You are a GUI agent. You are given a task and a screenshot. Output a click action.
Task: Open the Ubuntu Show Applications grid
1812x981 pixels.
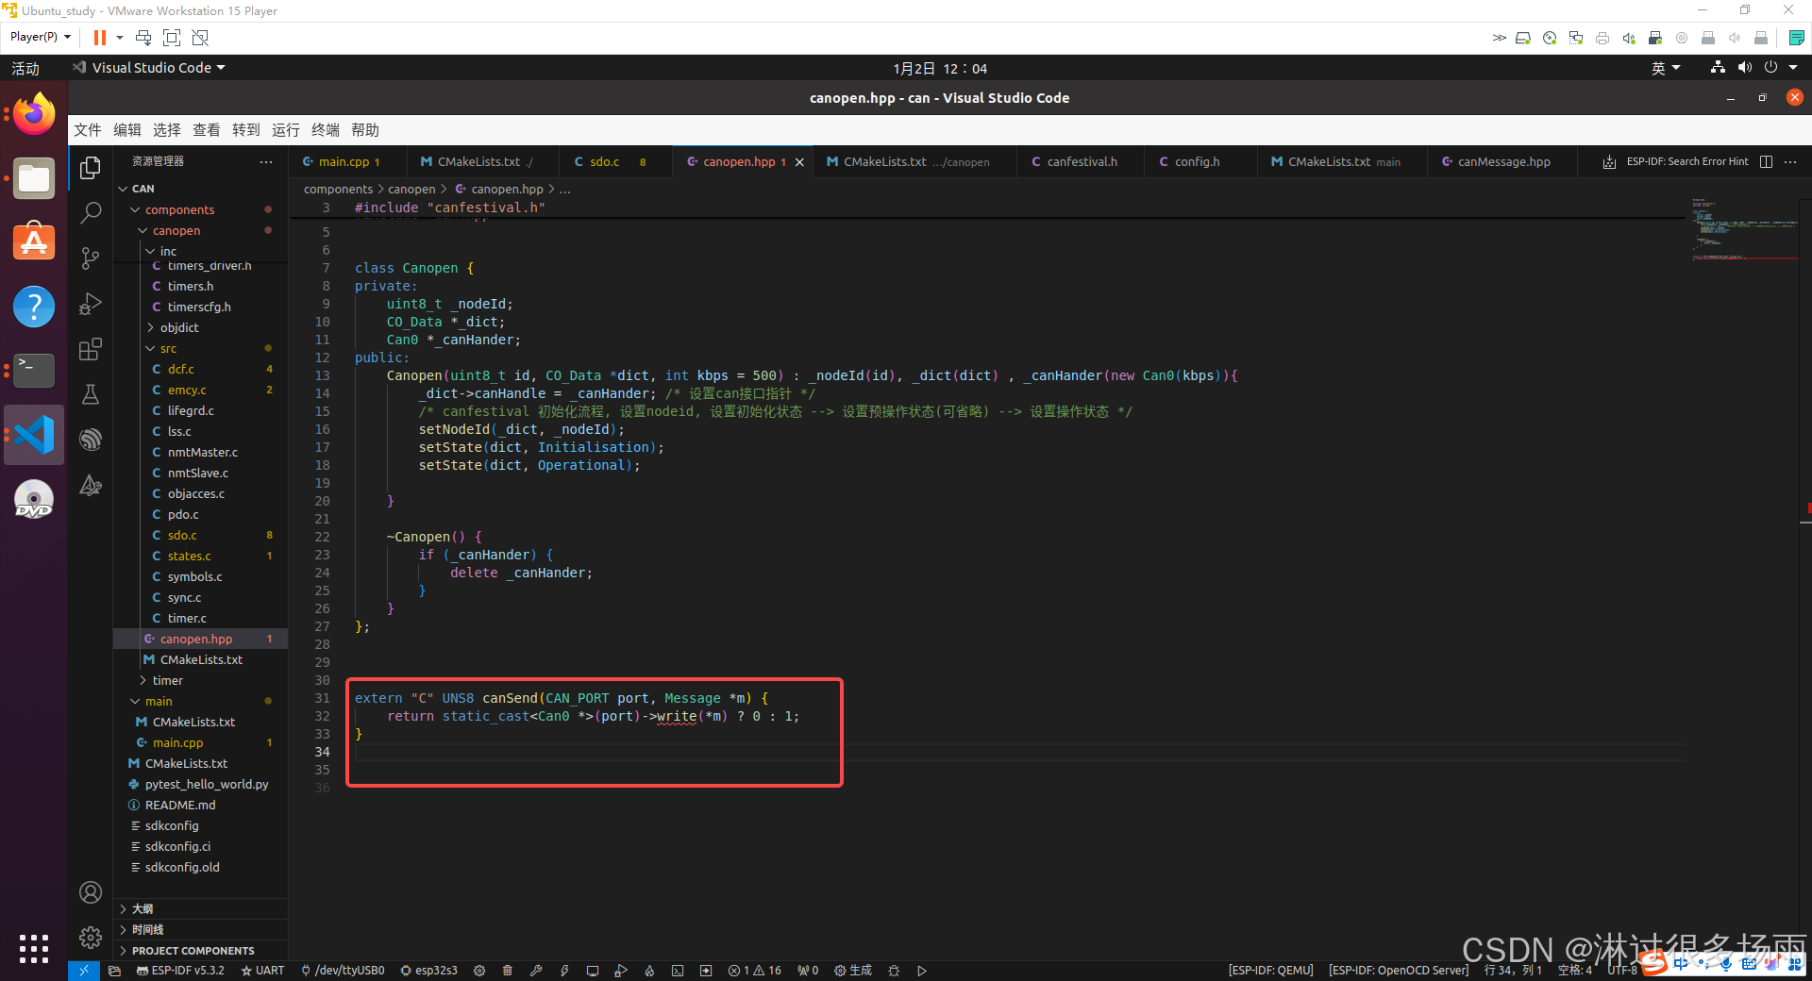34,948
